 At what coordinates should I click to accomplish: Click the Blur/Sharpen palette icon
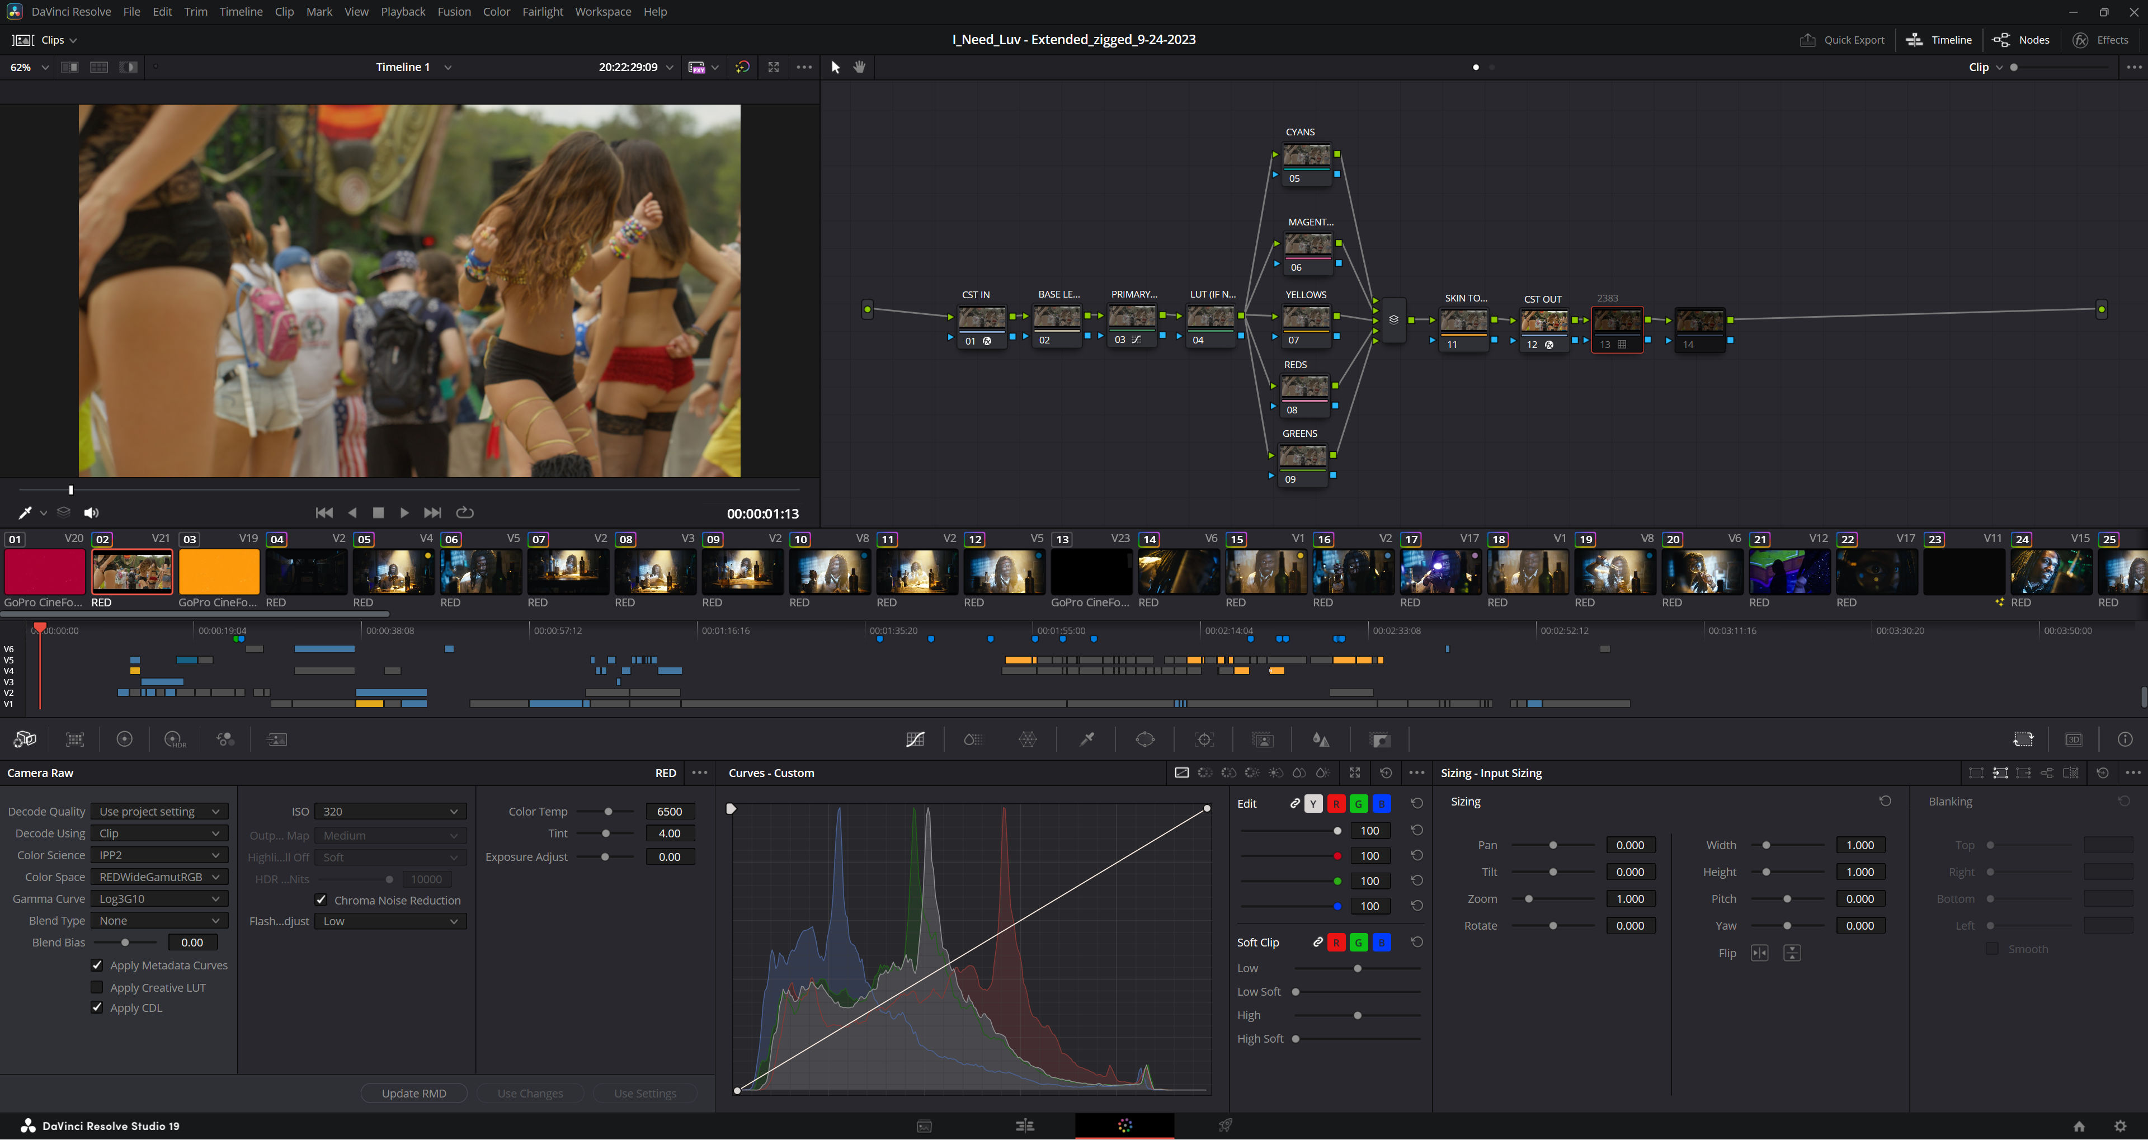point(1320,739)
